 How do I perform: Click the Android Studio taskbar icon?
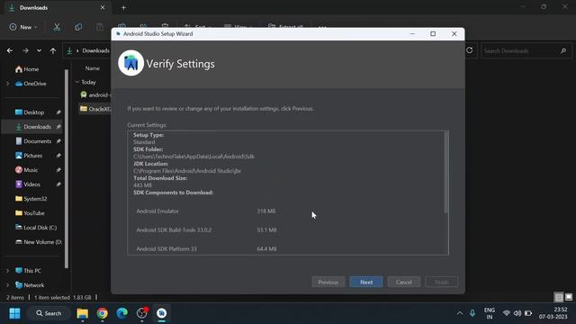pos(162,313)
